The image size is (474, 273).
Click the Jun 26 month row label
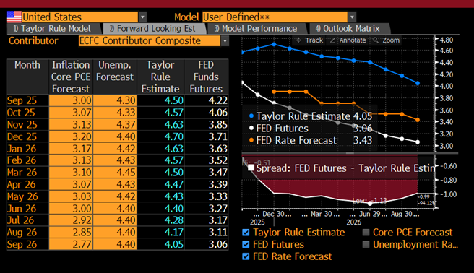coord(22,209)
